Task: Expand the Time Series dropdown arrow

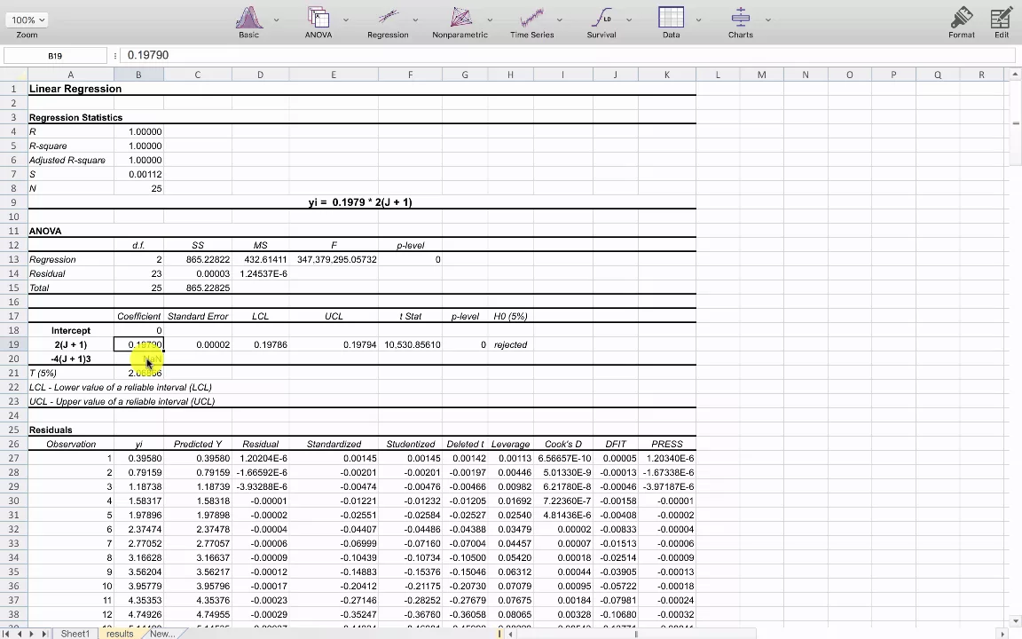Action: point(559,20)
